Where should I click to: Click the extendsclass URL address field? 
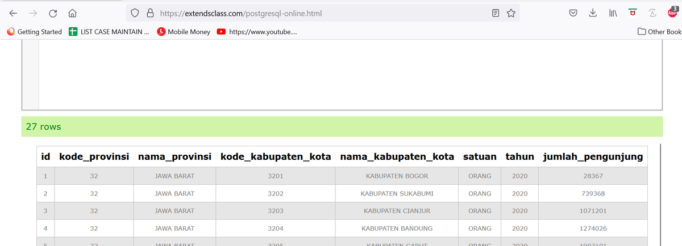click(x=324, y=13)
